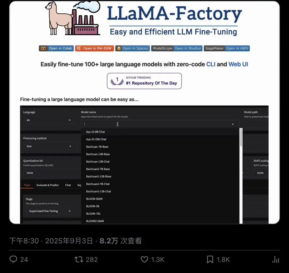
Task: Switch to the Evaluate & Predict tab
Action: [48, 185]
